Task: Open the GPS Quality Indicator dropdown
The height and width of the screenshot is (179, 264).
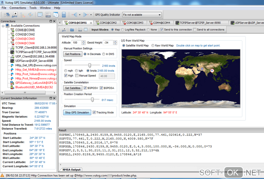Action: [159, 15]
